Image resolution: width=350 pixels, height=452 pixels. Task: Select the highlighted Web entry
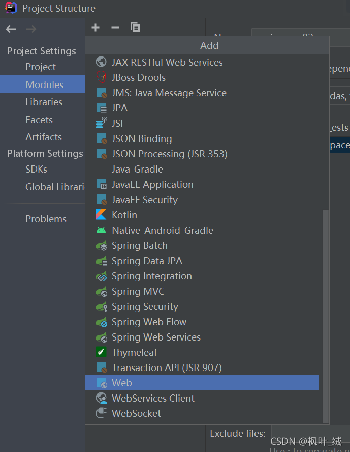coord(202,383)
